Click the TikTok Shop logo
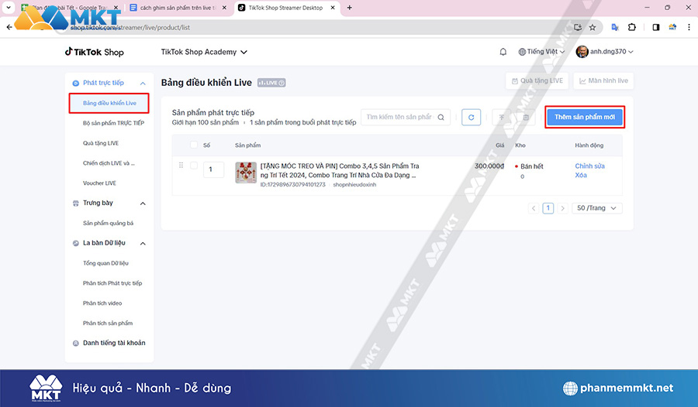This screenshot has width=698, height=407. point(95,52)
